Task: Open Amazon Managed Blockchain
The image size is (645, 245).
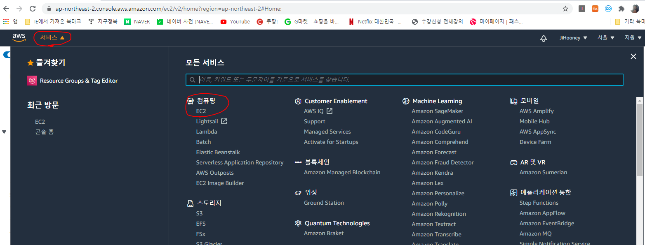Action: tap(342, 172)
